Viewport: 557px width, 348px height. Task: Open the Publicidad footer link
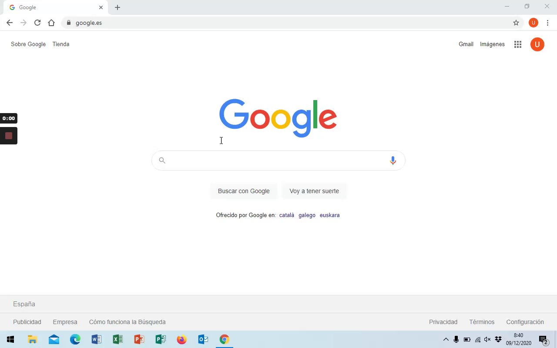[27, 322]
